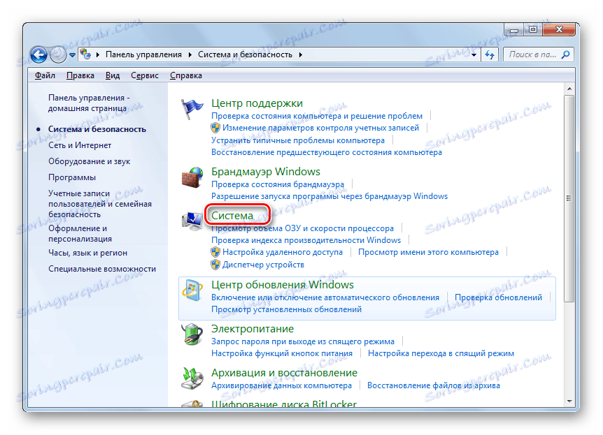Expand arrow after Панель управления breadcrumb
This screenshot has height=435, width=603.
(x=190, y=55)
